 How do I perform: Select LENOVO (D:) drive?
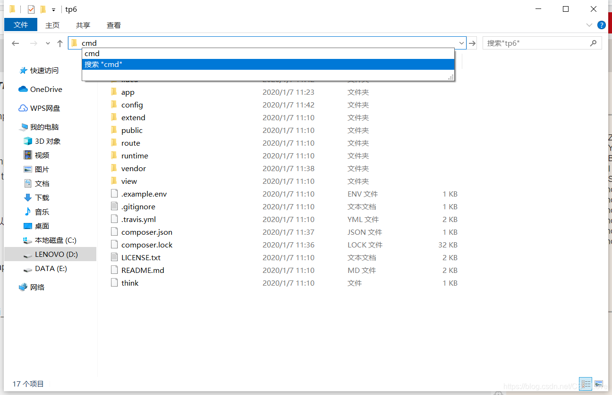(x=51, y=255)
